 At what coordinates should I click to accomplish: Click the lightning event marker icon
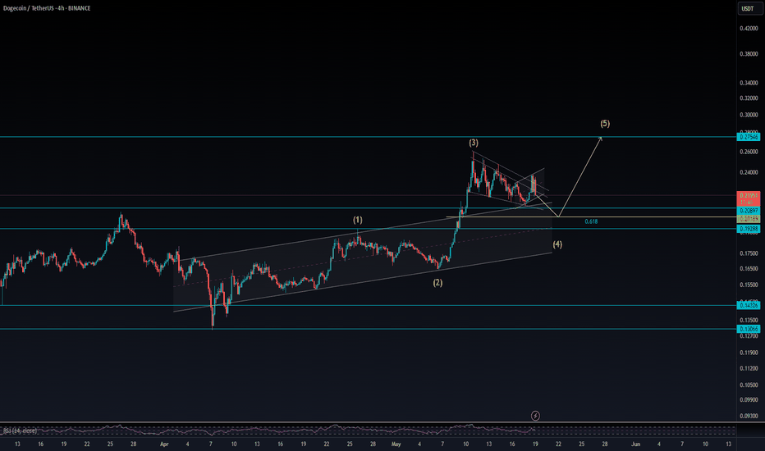tap(535, 416)
